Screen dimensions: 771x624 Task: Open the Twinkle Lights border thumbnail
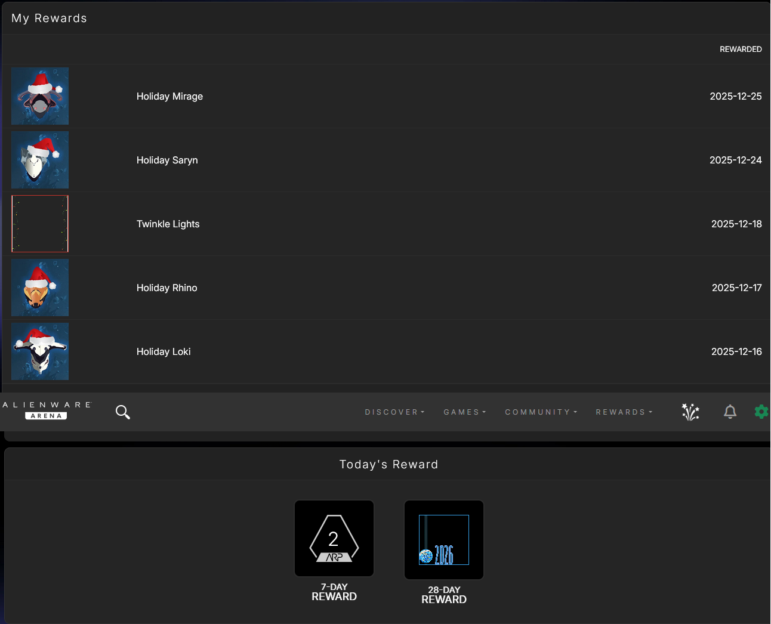40,224
